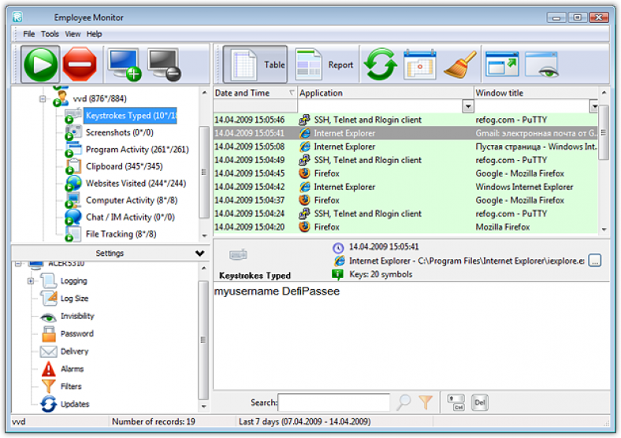Select the 15:05:08 Internet Explorer row
The image size is (621, 438).
406,147
